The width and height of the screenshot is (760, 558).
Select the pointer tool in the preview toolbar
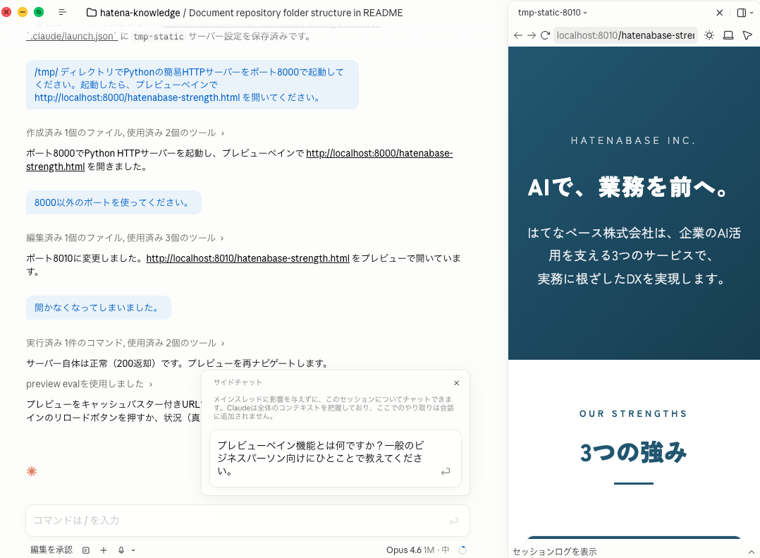coord(747,35)
